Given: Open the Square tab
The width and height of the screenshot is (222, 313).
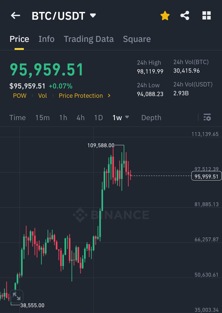Looking at the screenshot, I should click(137, 39).
